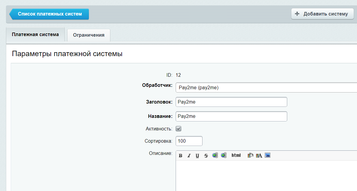Image resolution: width=357 pixels, height=191 pixels.
Task: Click inside the Описание text area
Action: click(265, 176)
